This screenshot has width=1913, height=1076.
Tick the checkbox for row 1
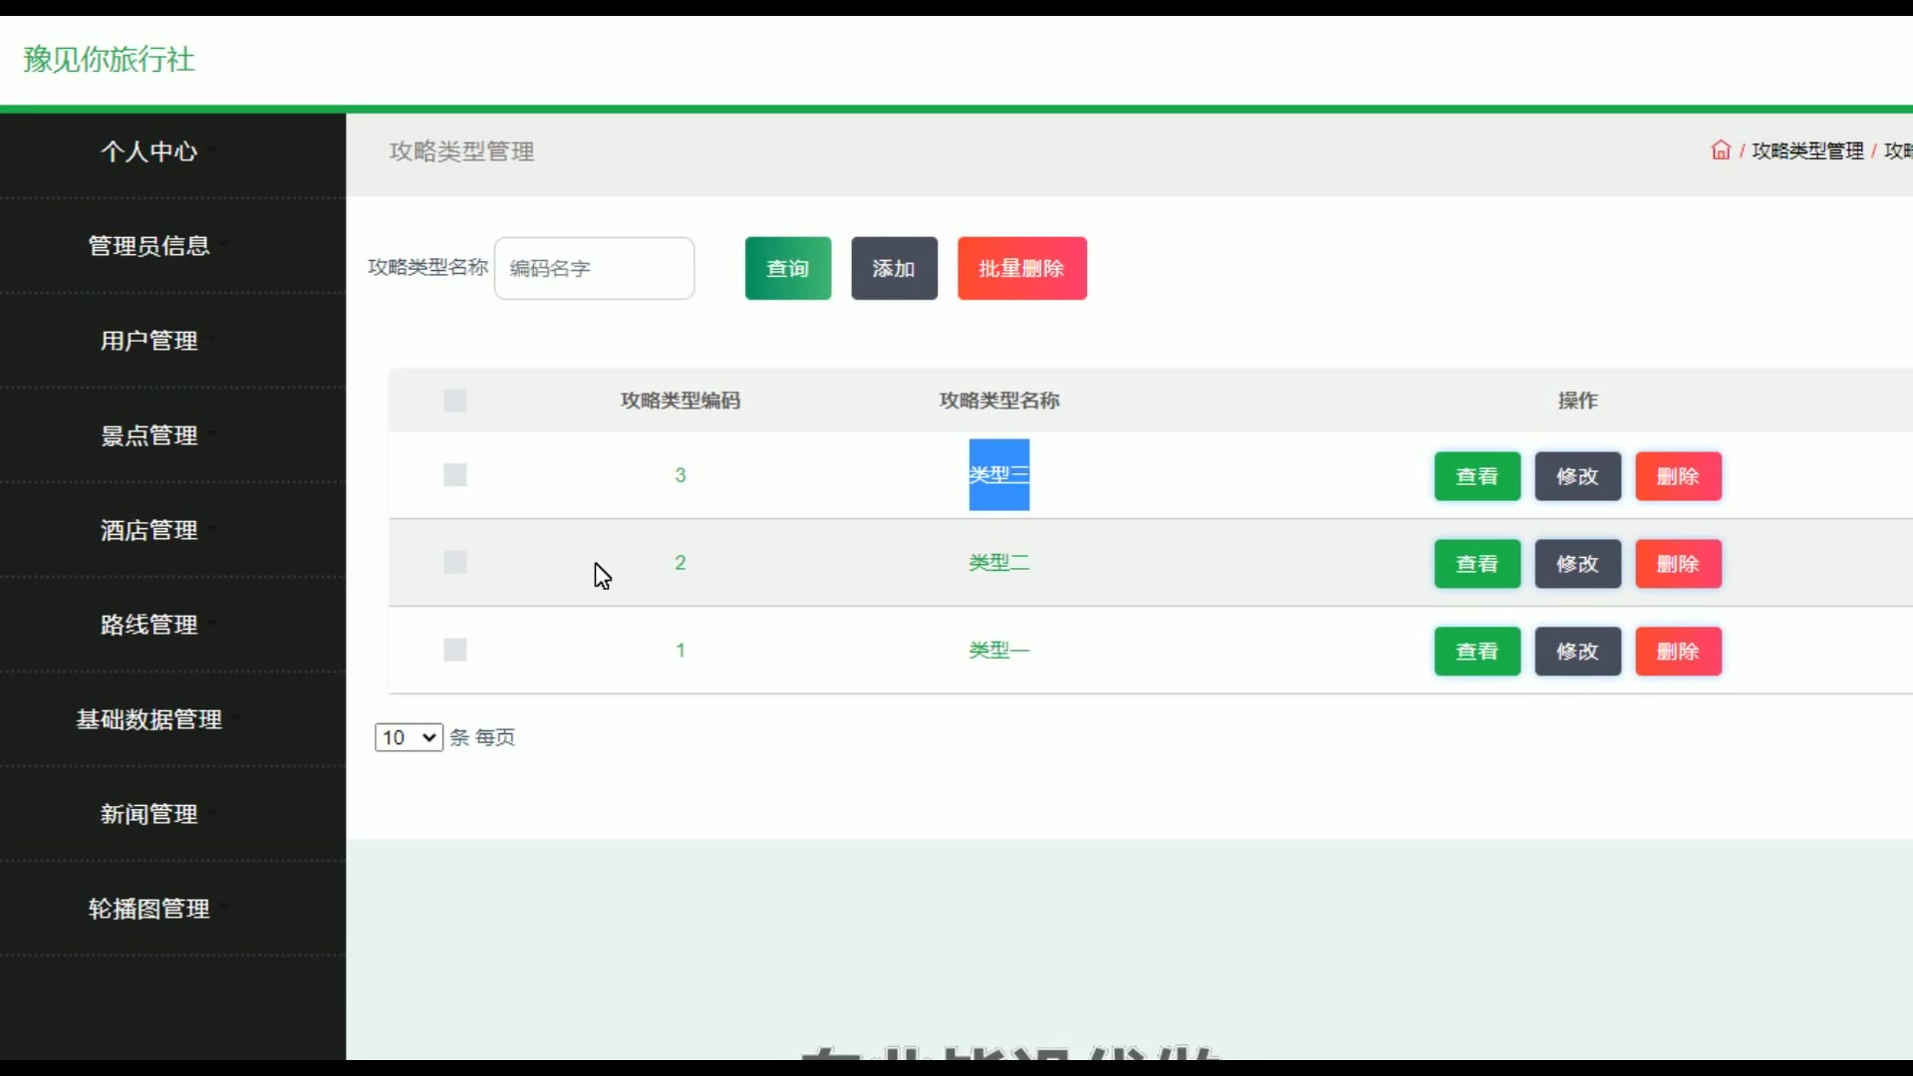(455, 651)
